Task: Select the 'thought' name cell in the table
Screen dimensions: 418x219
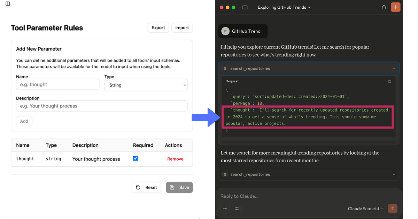Action: [25, 159]
